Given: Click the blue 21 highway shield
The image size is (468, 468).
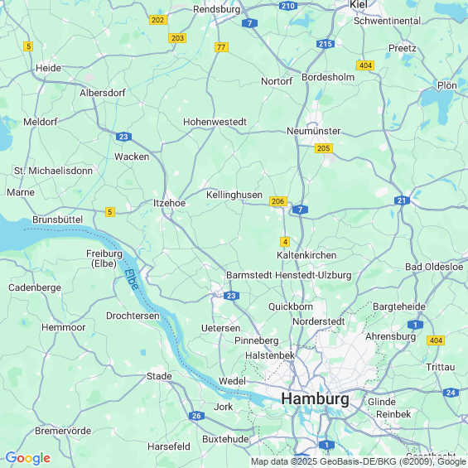Looking at the screenshot, I should (402, 200).
